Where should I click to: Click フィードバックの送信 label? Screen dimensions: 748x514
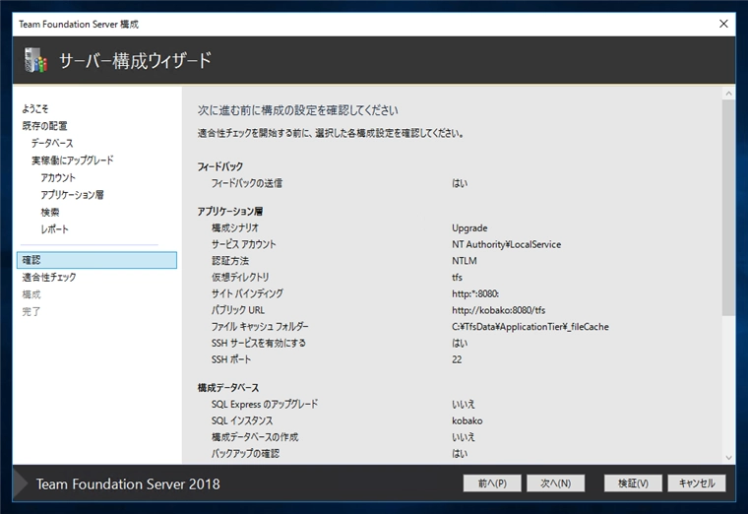tap(247, 183)
